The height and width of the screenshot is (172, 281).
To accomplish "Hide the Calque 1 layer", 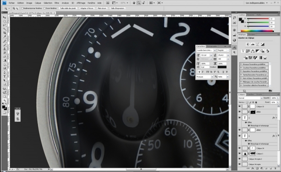I will [x=240, y=154].
